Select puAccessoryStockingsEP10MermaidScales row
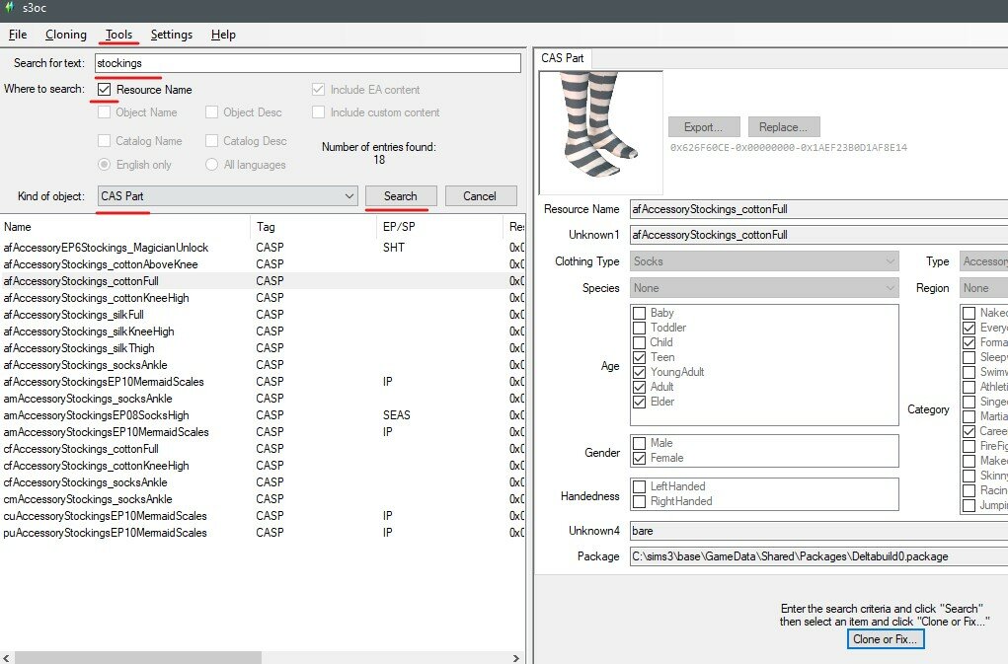 pos(263,533)
